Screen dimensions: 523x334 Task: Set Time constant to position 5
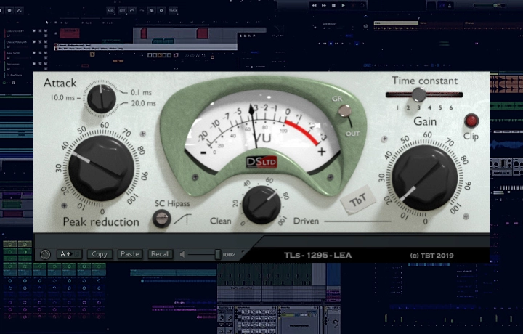(440, 107)
